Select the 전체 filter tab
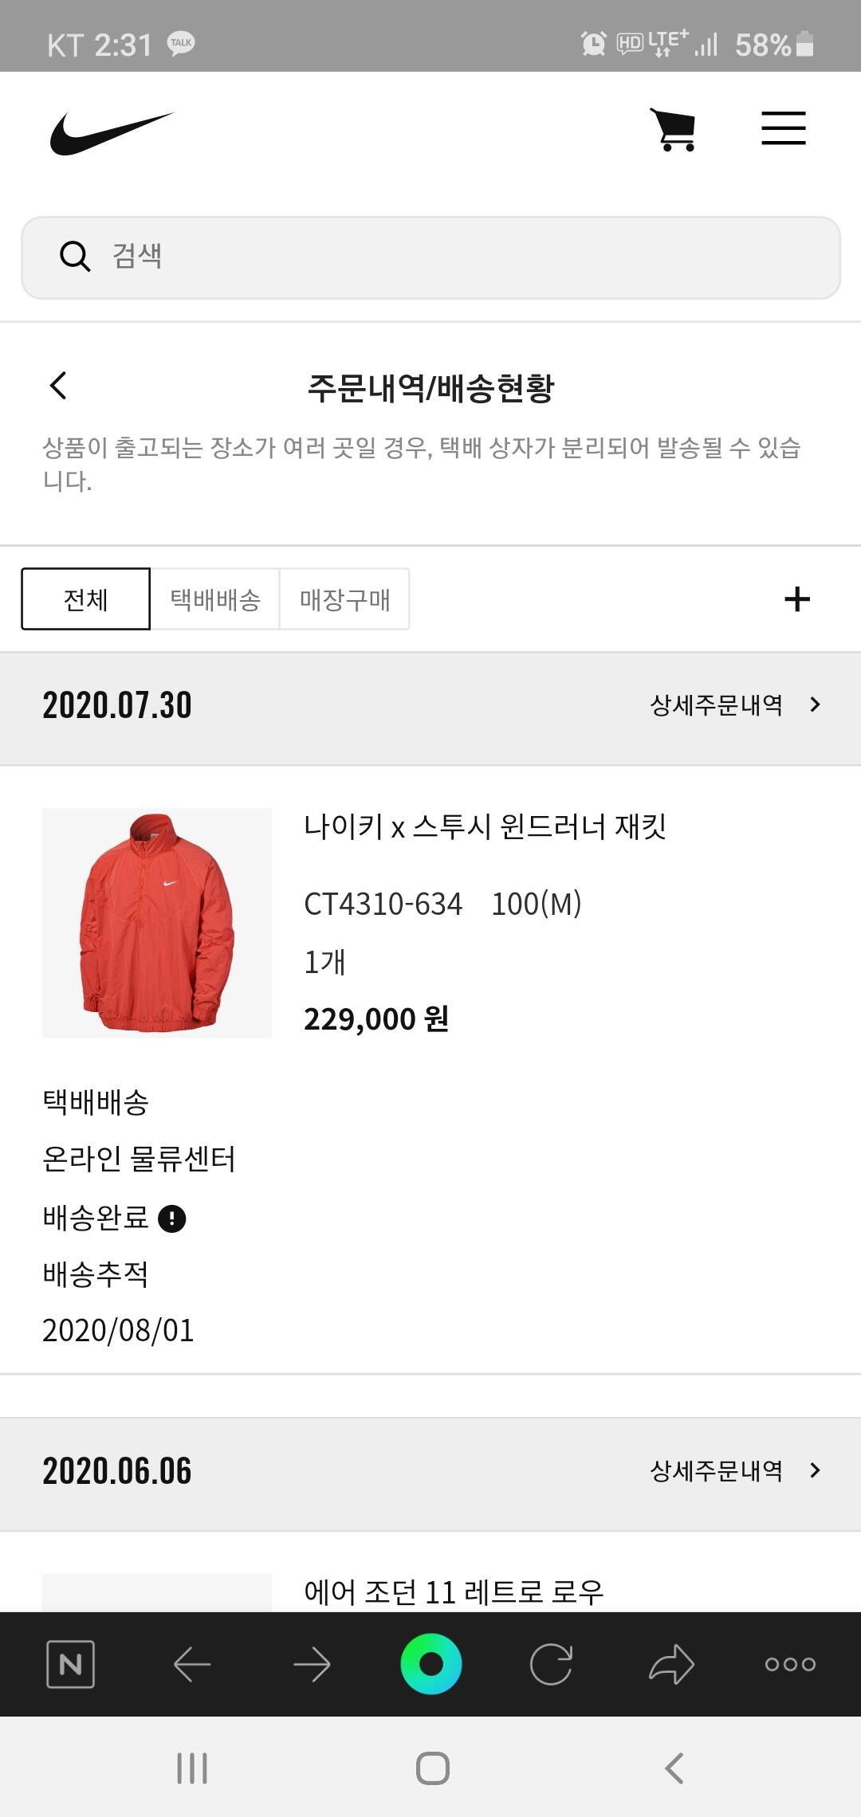Image resolution: width=861 pixels, height=1817 pixels. click(85, 599)
